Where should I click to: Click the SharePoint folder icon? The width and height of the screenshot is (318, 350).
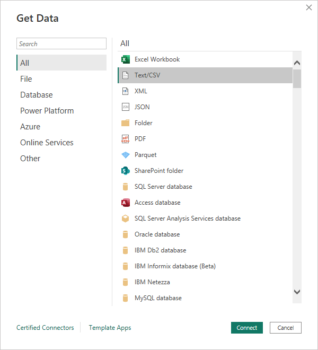[x=126, y=171]
